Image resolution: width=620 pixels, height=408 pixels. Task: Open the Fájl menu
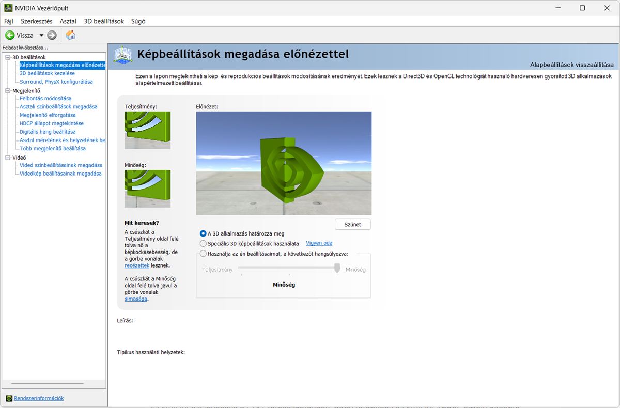[9, 21]
